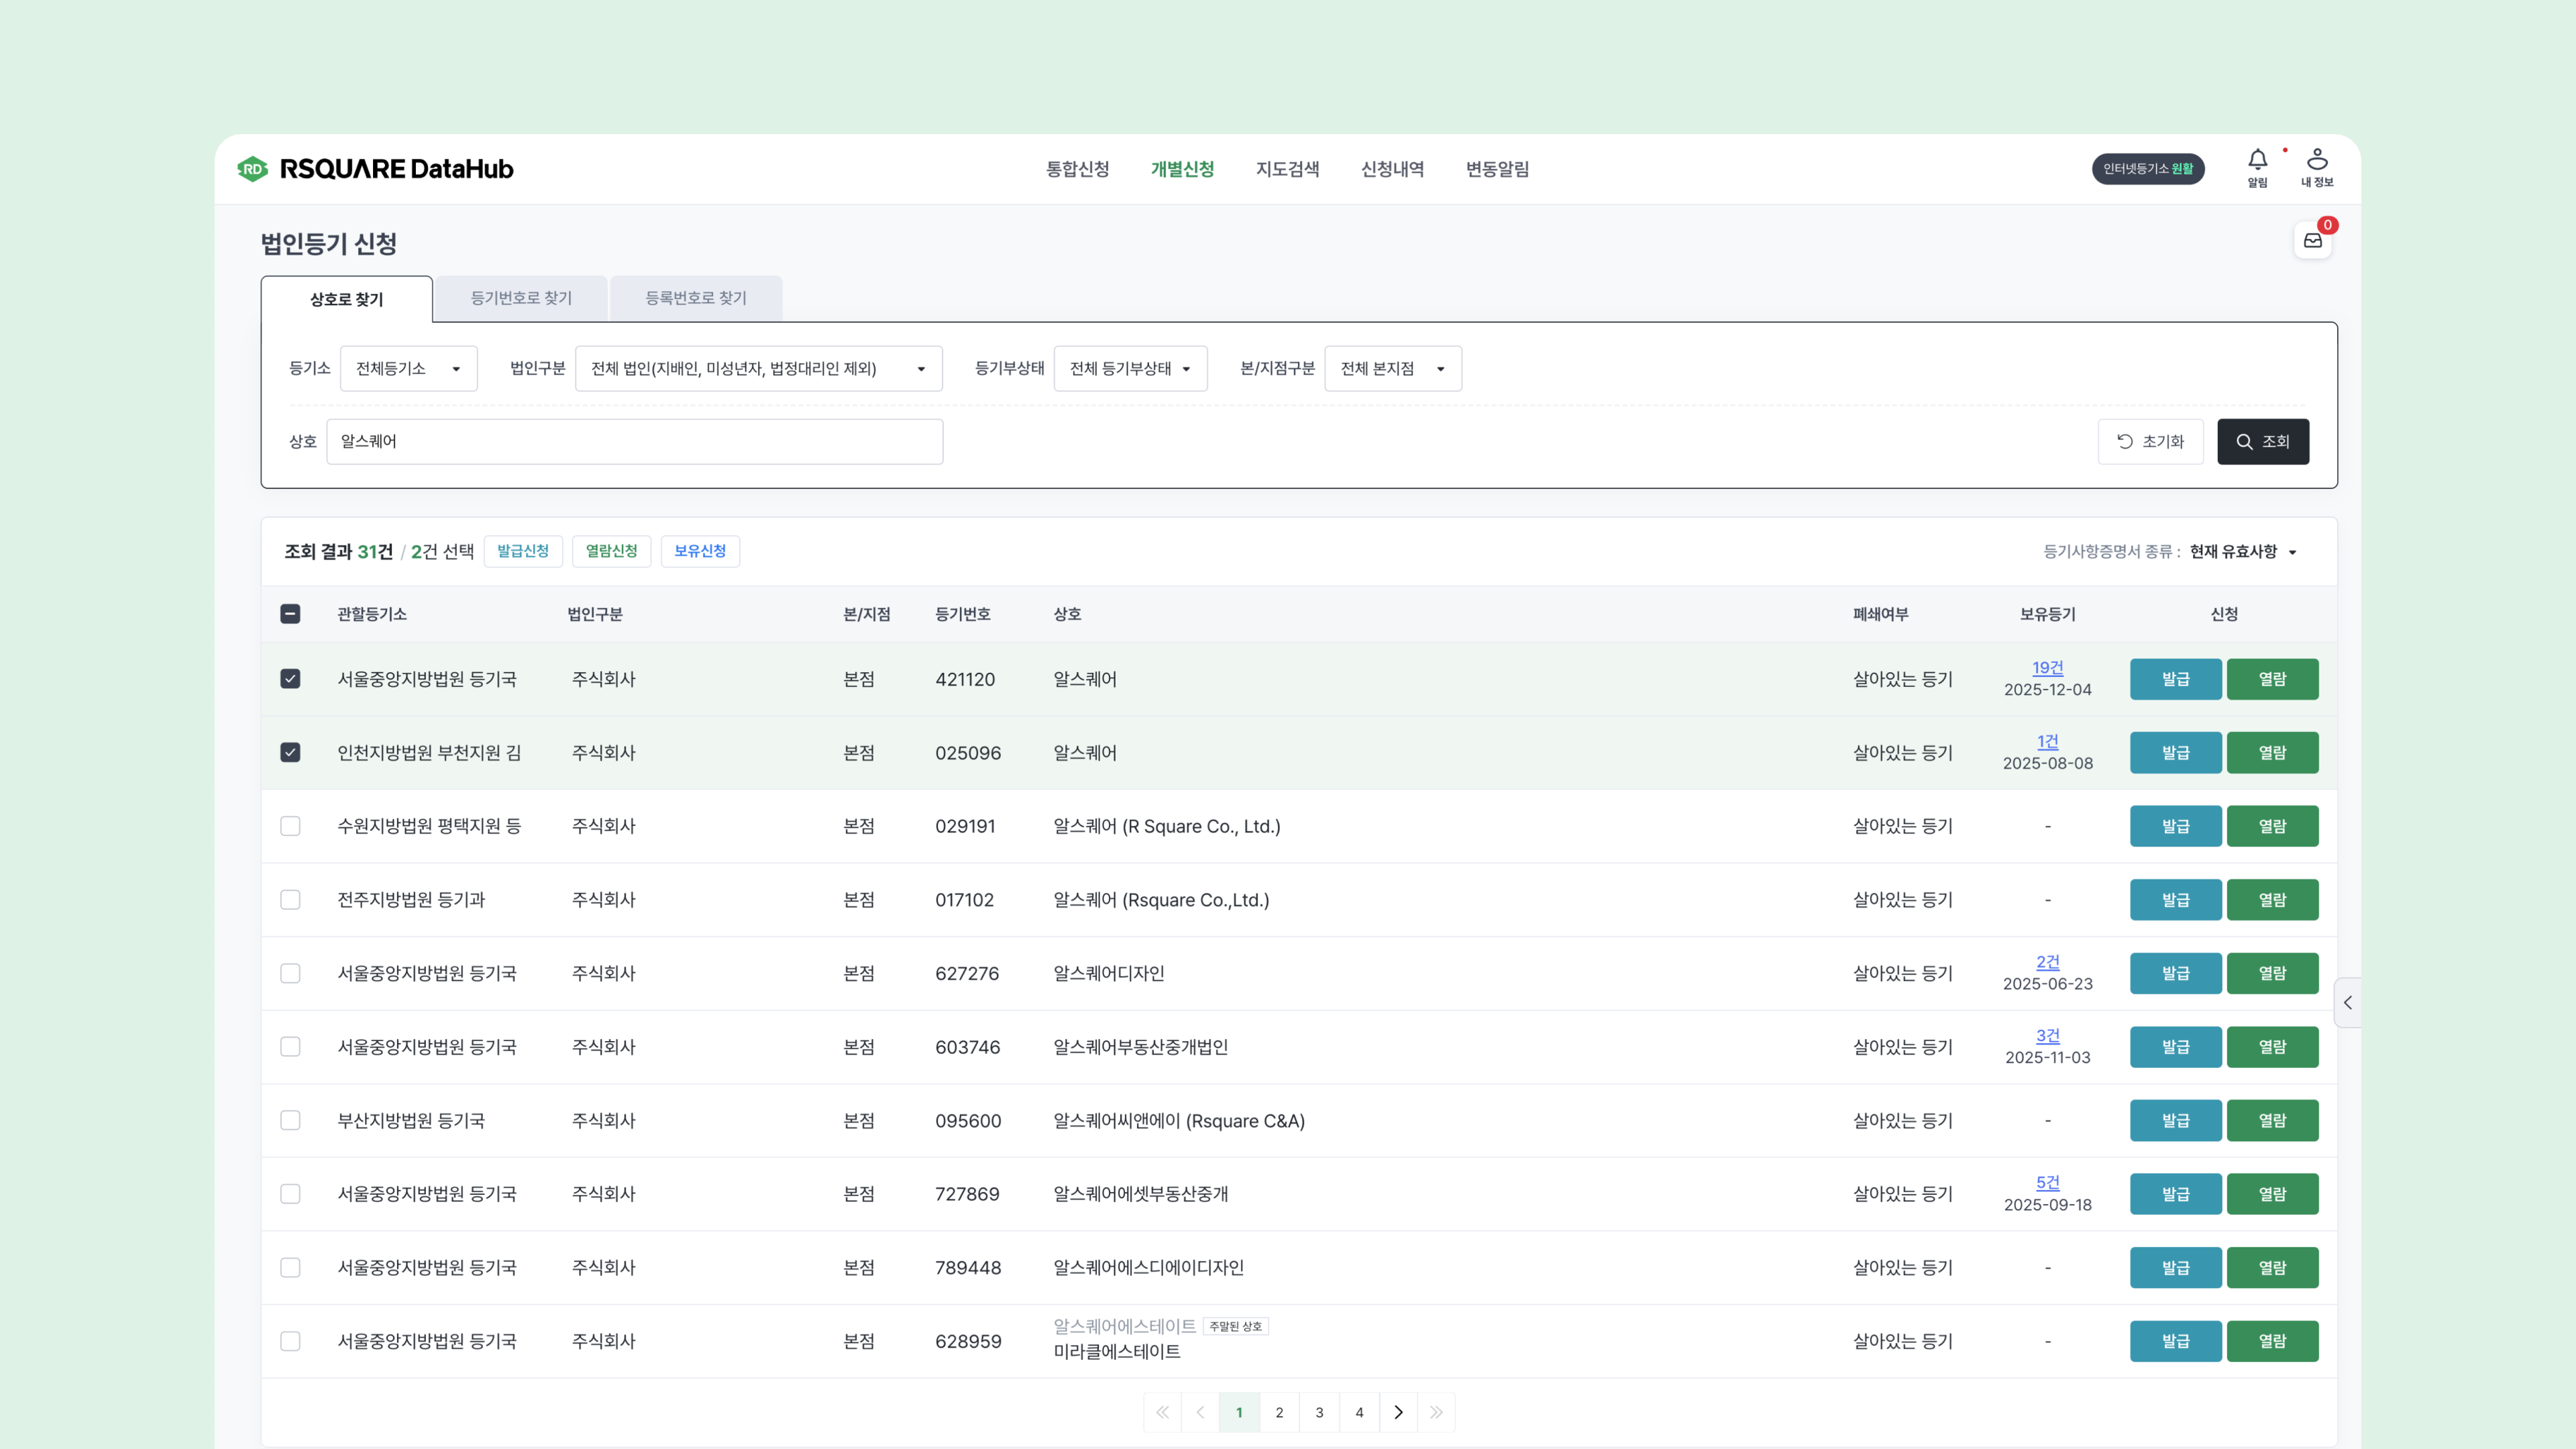Open the 현재 유효사항 certificate type dropdown
The width and height of the screenshot is (2576, 1449).
(2242, 552)
